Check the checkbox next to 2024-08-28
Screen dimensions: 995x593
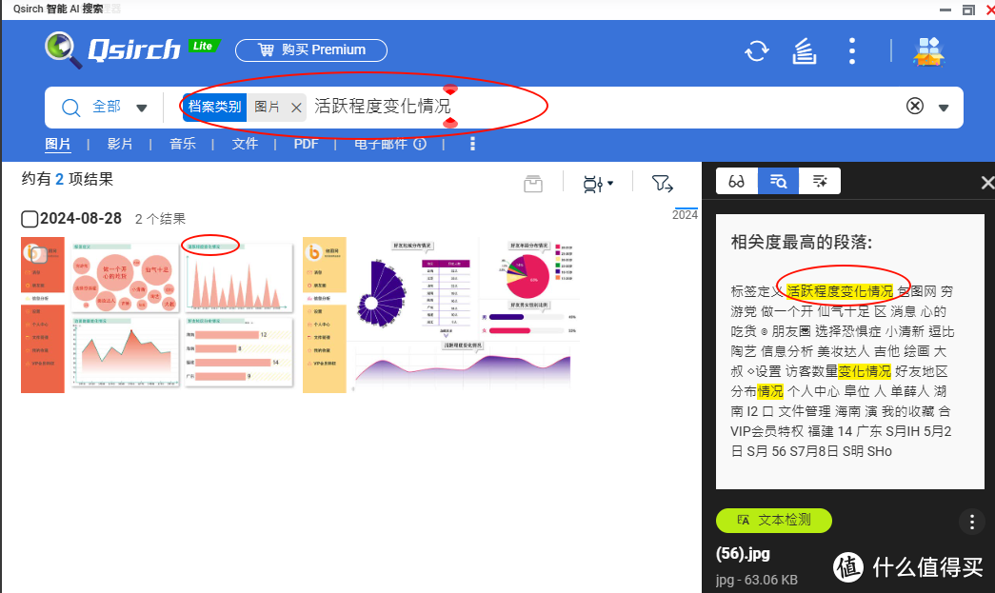[x=30, y=218]
